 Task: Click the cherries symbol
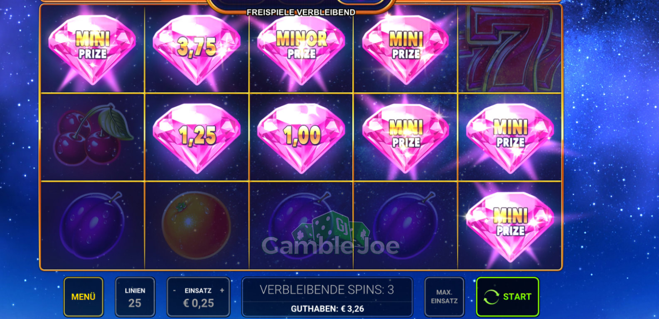point(92,135)
